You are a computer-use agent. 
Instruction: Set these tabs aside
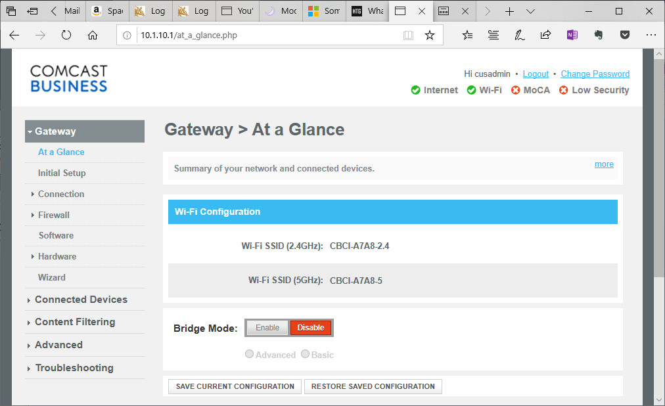(x=32, y=11)
